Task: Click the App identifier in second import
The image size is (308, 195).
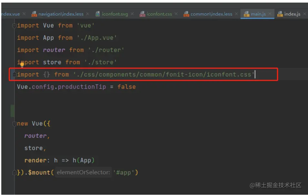Action: tap(48, 38)
